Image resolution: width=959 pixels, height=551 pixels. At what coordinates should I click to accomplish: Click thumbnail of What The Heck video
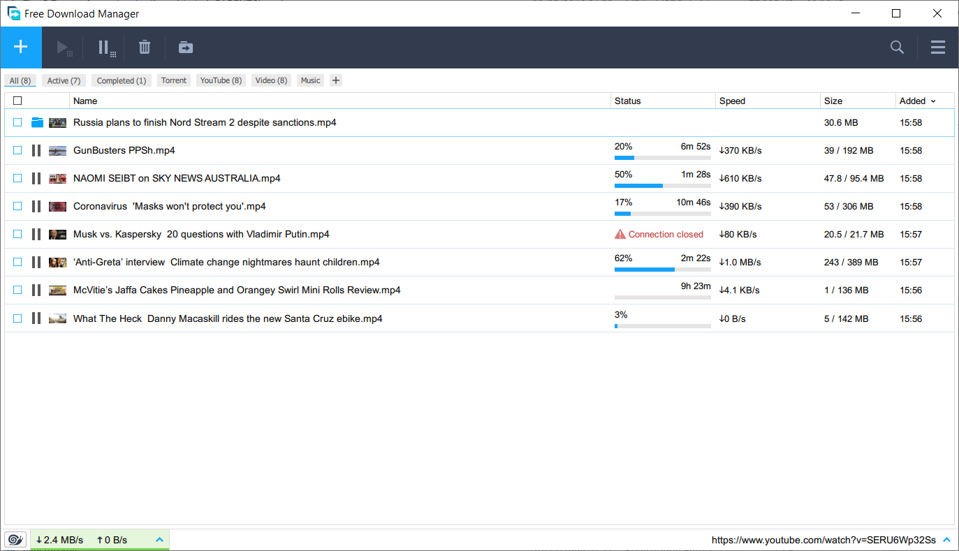point(57,318)
